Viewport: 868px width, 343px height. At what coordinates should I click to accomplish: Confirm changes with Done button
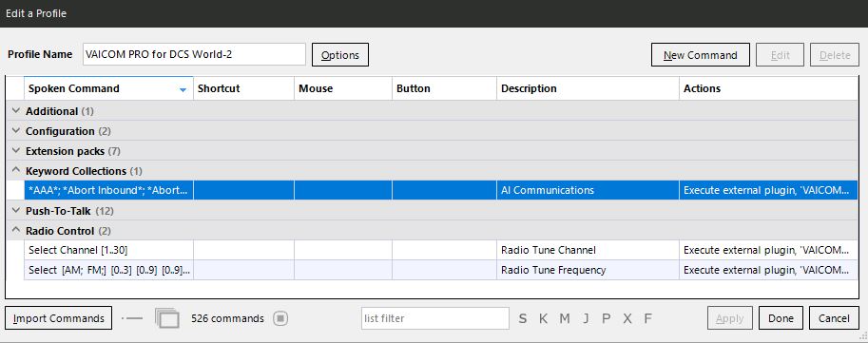click(x=781, y=318)
